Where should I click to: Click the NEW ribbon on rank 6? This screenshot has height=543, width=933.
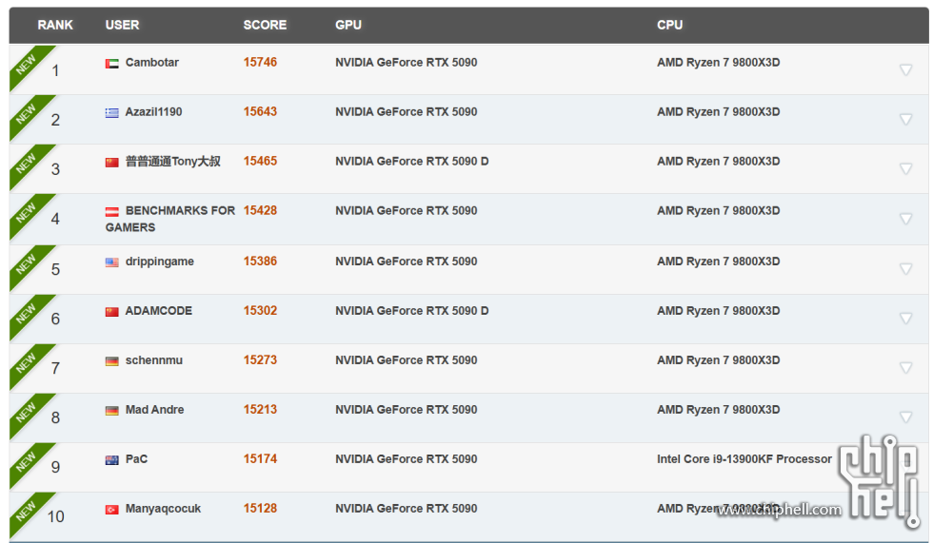28,313
